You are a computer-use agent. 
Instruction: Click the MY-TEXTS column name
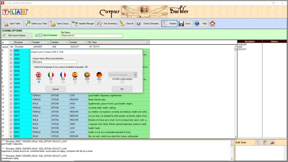(x=94, y=47)
